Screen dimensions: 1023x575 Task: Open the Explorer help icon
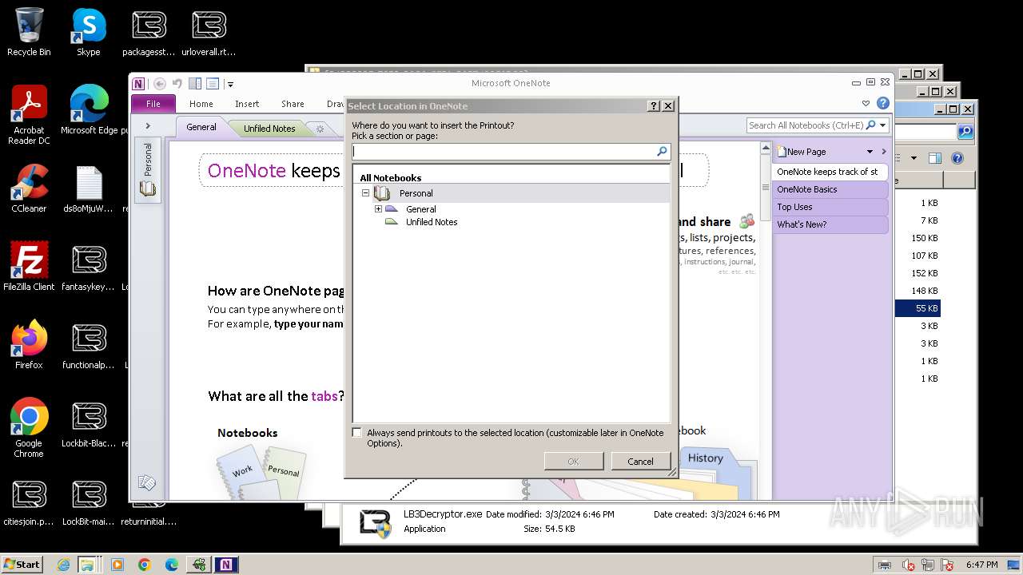pos(957,158)
